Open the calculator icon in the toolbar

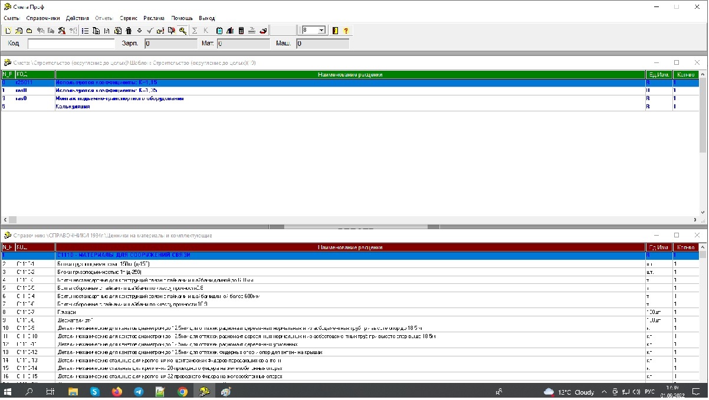(241, 31)
